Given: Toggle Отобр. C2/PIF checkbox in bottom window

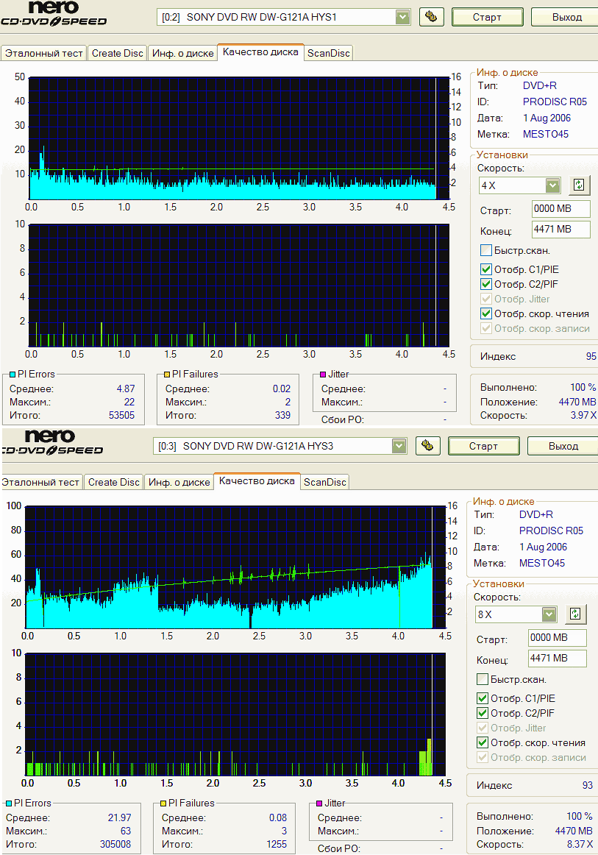Looking at the screenshot, I should (x=482, y=713).
